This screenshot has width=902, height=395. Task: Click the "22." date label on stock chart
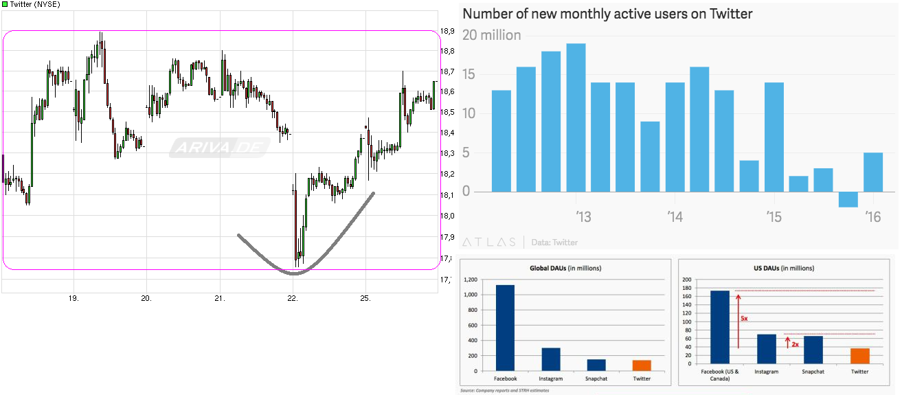coord(293,298)
